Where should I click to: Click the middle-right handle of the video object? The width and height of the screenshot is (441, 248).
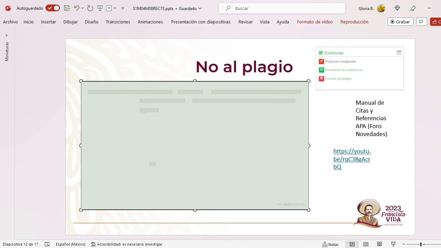(308, 145)
